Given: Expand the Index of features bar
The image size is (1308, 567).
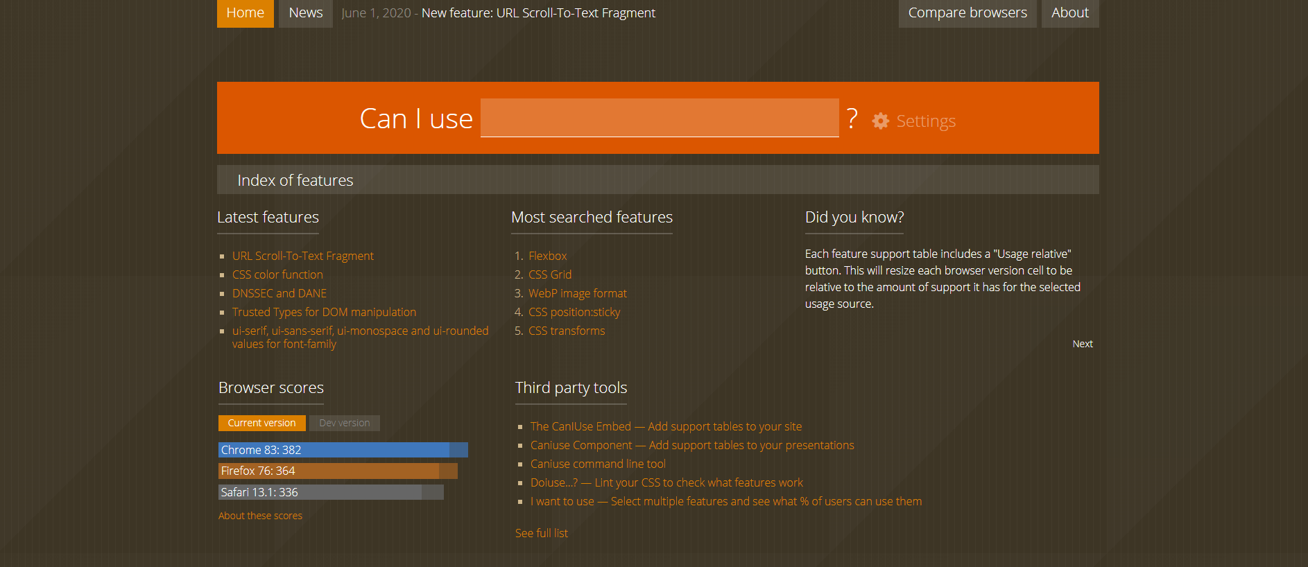Looking at the screenshot, I should (658, 180).
